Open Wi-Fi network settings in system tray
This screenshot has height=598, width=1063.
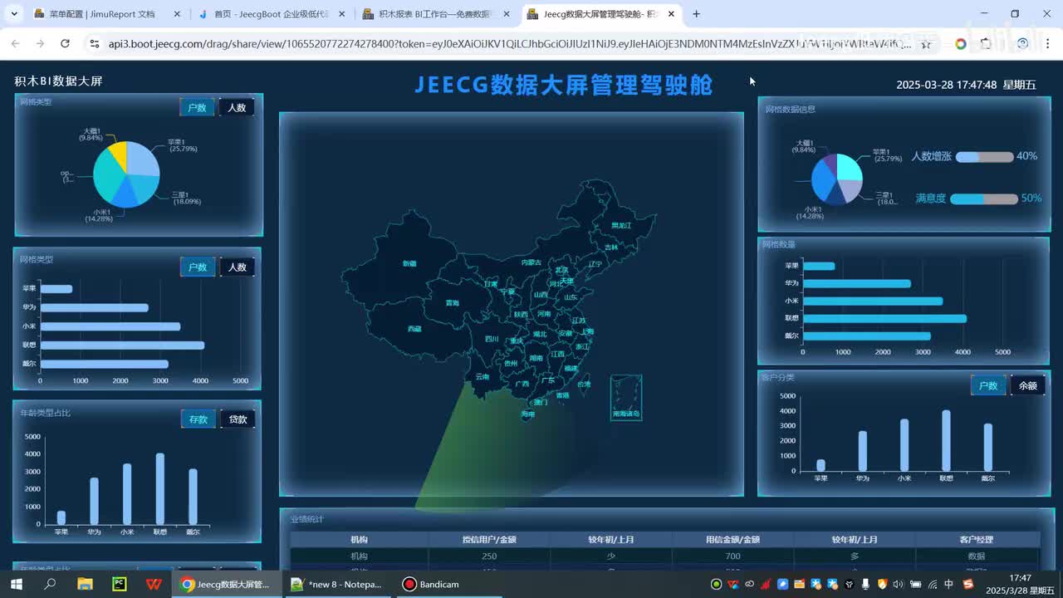click(932, 584)
